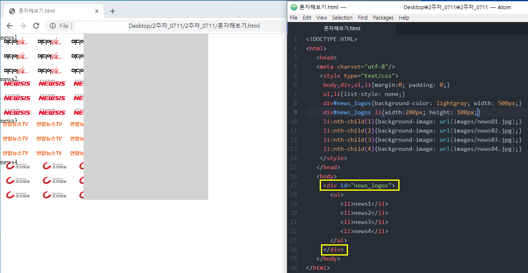The height and width of the screenshot is (273, 528).
Task: Focus the Chrome address bar URL
Action: click(194, 26)
